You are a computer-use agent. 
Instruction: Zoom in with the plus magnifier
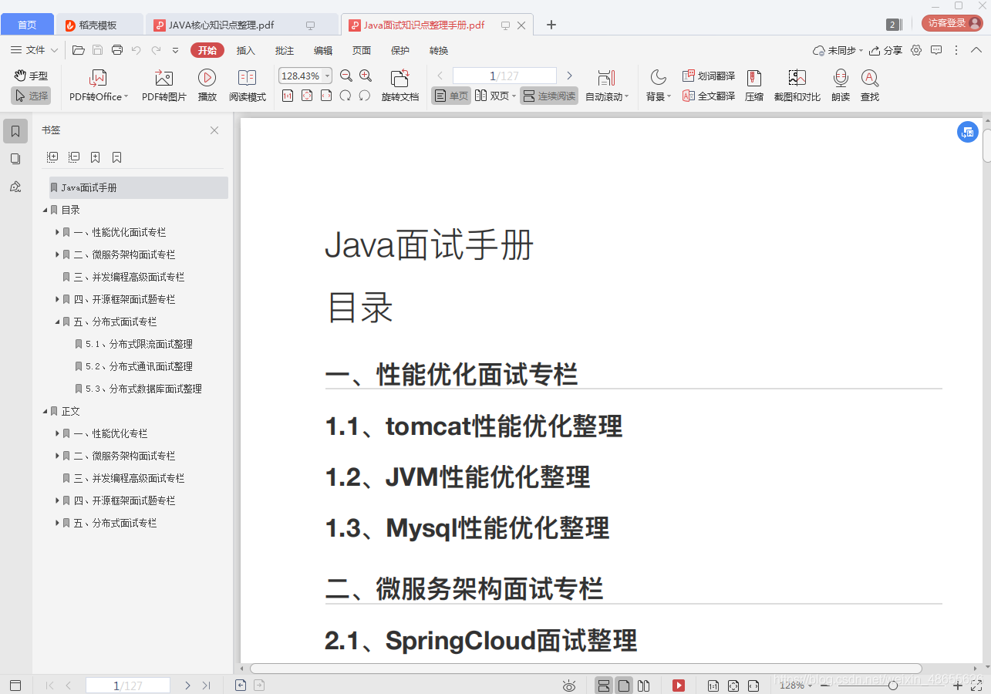point(366,76)
